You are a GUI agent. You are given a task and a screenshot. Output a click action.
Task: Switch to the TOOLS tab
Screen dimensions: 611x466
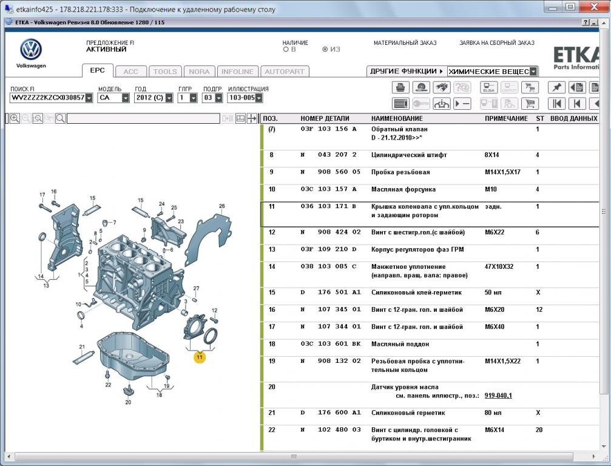(x=165, y=72)
